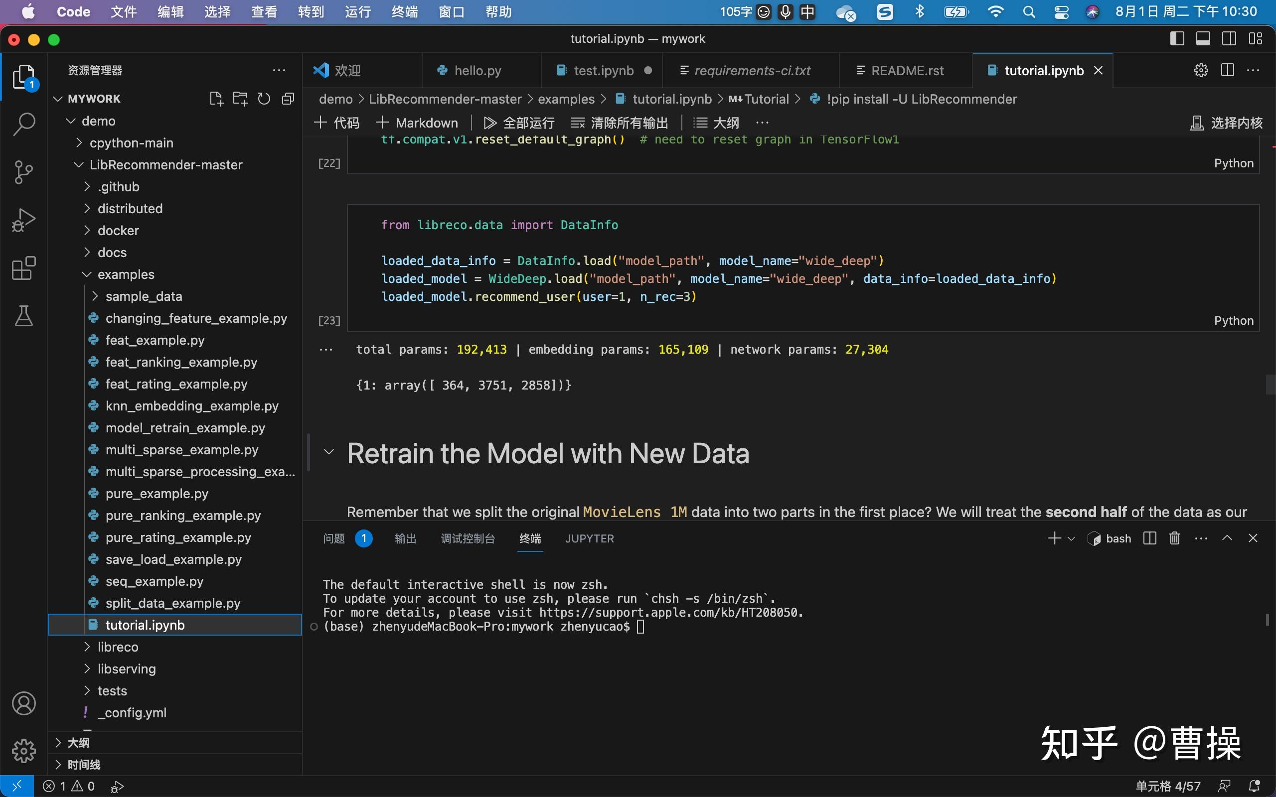This screenshot has width=1276, height=797.
Task: Open notifications bell in status bar
Action: pyautogui.click(x=1255, y=786)
